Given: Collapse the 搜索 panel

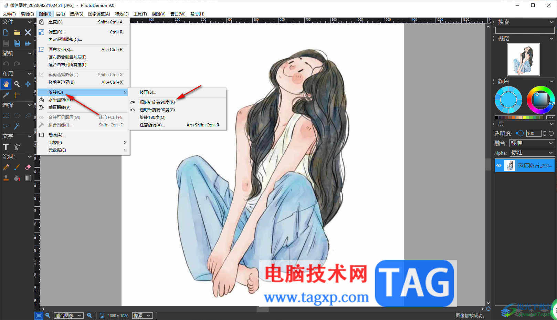Looking at the screenshot, I should 551,22.
